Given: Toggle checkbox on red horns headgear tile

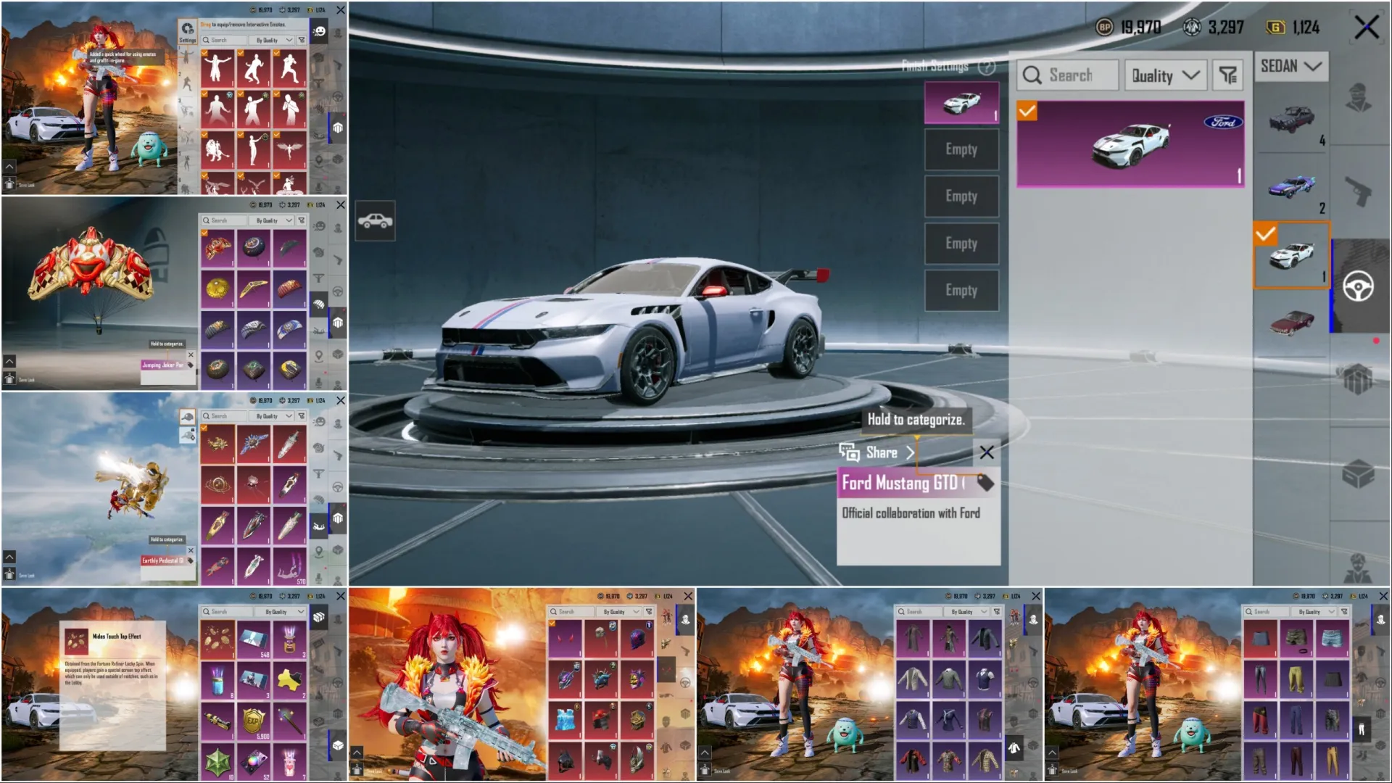Looking at the screenshot, I should pyautogui.click(x=552, y=623).
